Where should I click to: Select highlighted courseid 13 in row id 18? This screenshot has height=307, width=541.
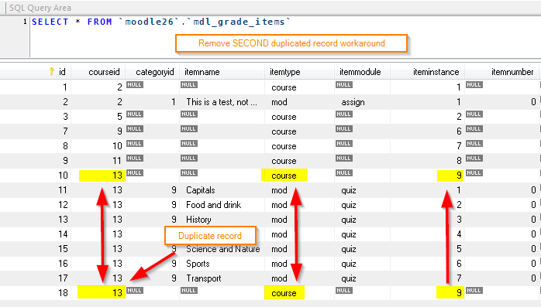(102, 292)
